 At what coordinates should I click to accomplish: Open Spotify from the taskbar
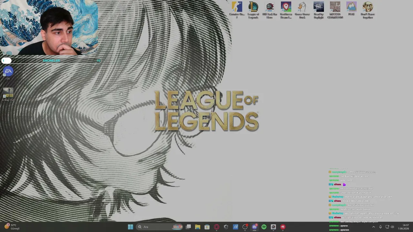(x=264, y=227)
